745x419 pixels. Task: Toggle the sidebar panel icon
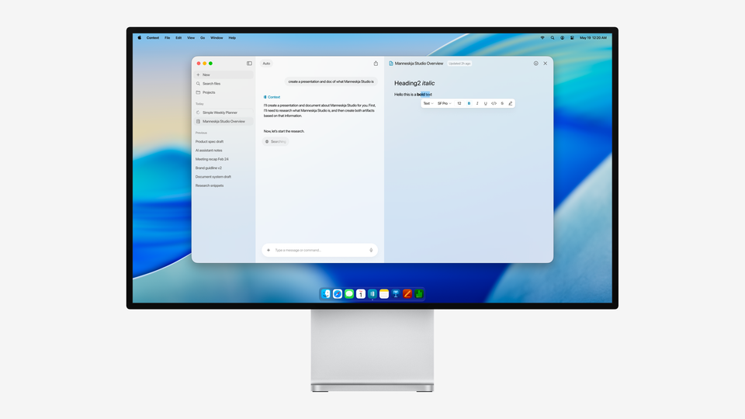249,63
